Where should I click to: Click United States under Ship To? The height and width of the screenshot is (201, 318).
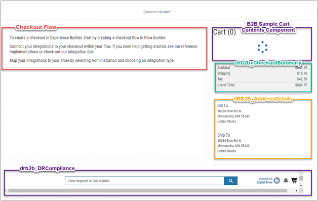click(226, 151)
